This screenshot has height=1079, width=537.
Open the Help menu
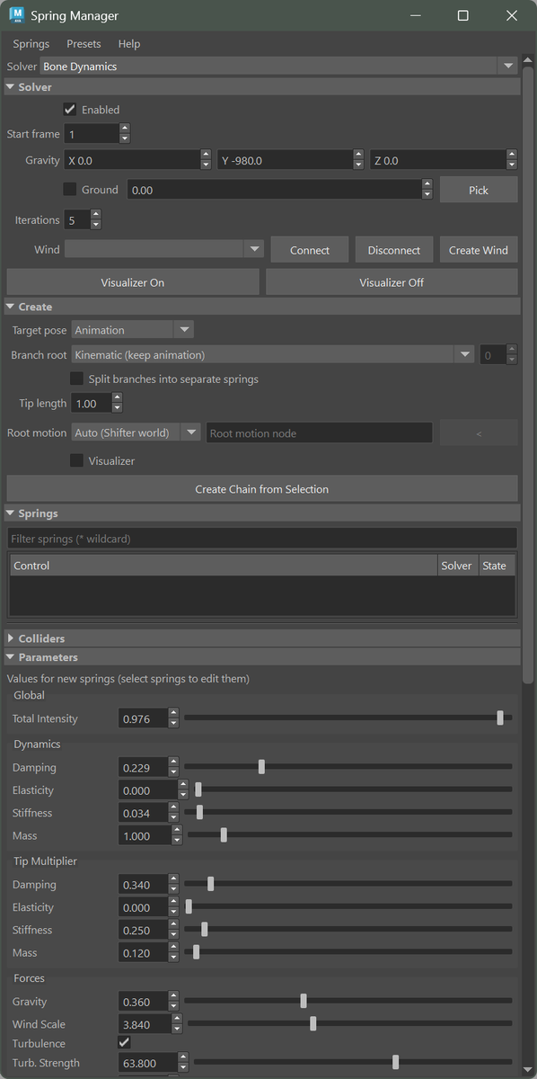tap(129, 43)
